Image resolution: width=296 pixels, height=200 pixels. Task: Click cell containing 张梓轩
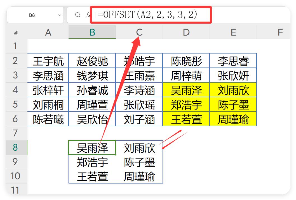(48, 90)
